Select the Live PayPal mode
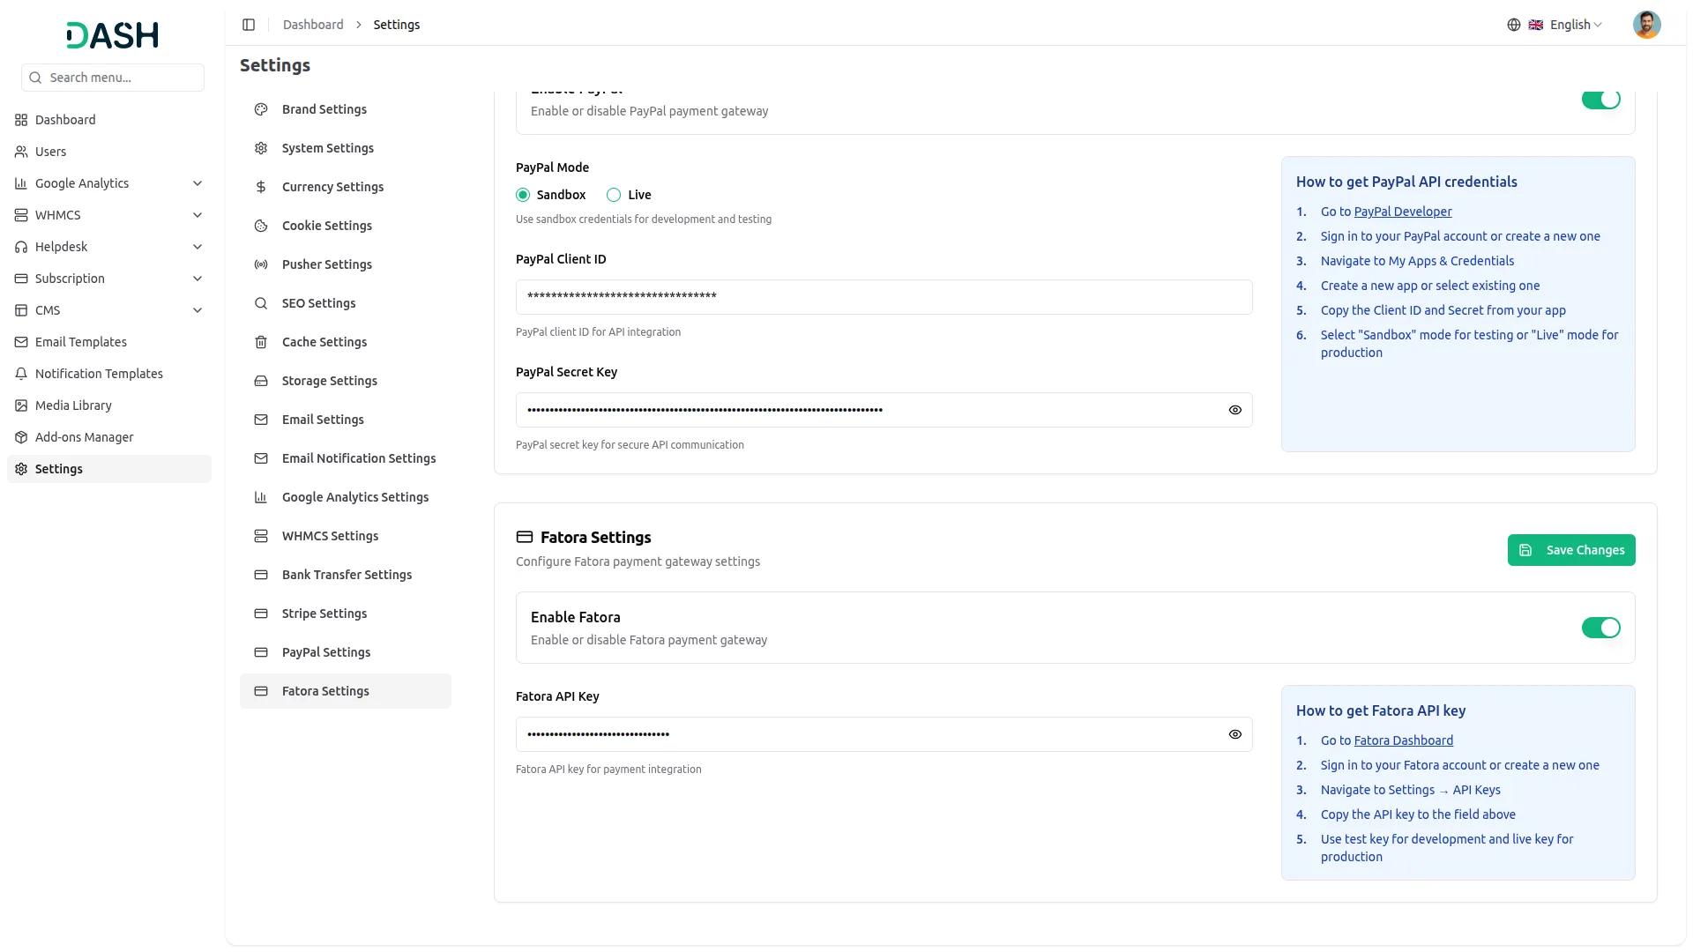1693x952 pixels. coord(614,195)
